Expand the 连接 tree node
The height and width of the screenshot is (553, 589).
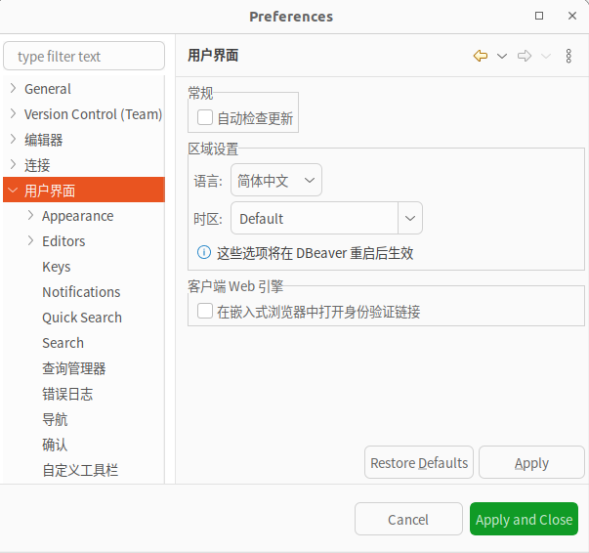tap(13, 165)
